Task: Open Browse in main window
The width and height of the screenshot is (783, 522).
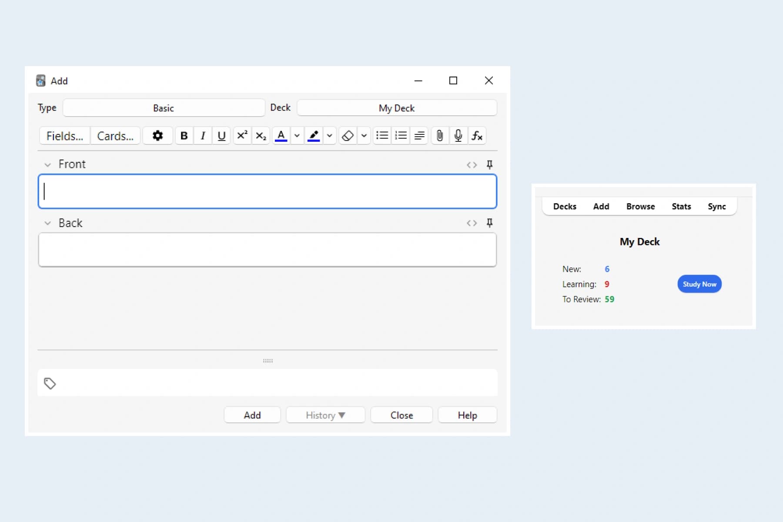Action: [640, 207]
